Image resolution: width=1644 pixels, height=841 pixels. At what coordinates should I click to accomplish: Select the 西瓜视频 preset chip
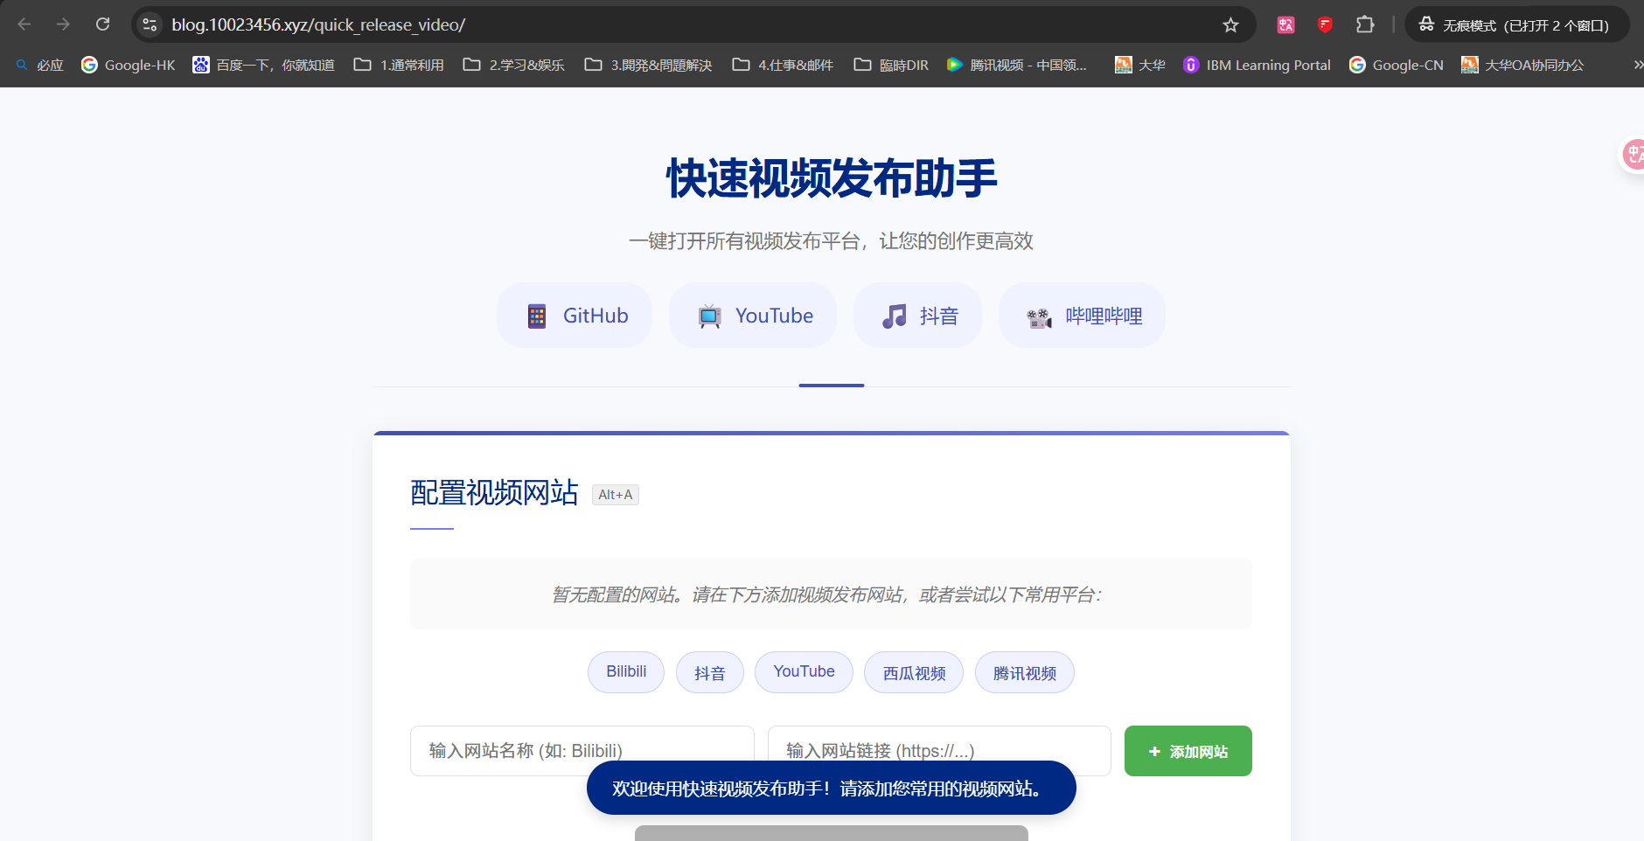pyautogui.click(x=914, y=672)
